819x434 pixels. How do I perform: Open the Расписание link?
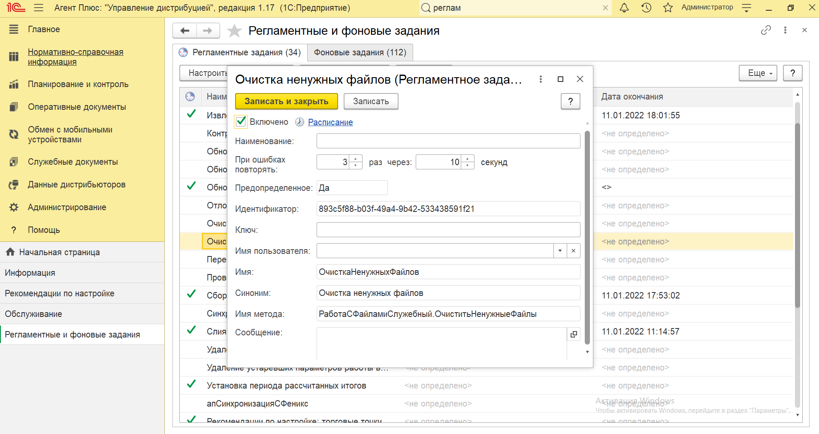coord(330,122)
